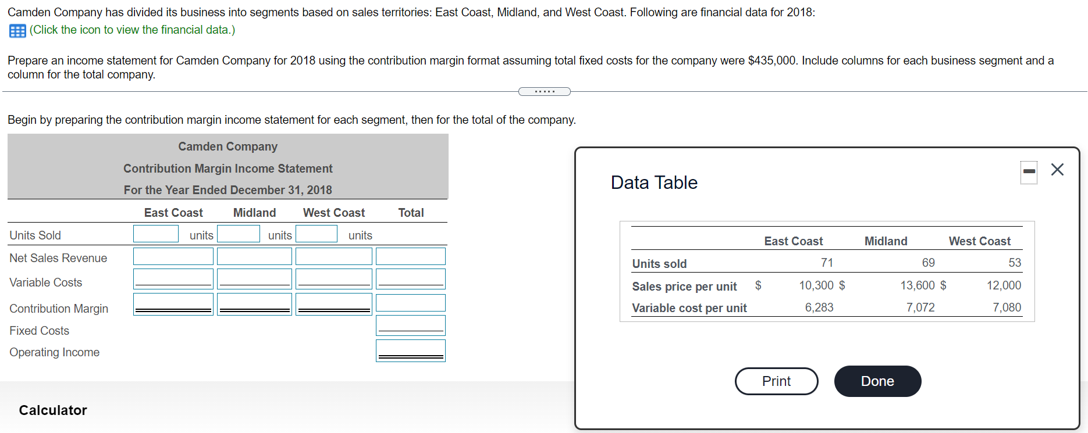Click West Coast units sold value 53

[1015, 263]
